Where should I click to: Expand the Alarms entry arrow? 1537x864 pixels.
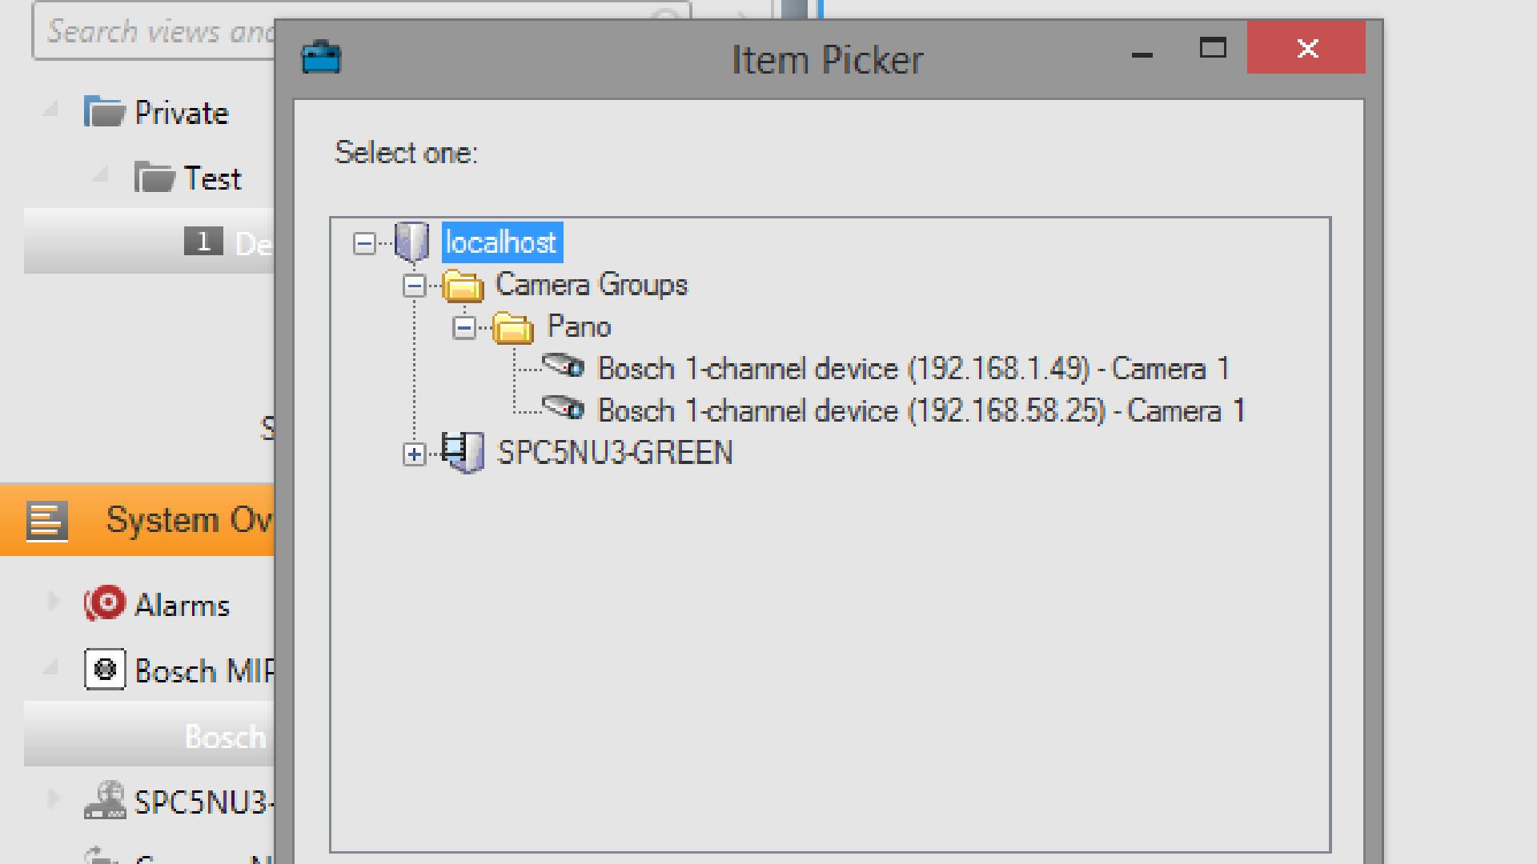pyautogui.click(x=53, y=602)
